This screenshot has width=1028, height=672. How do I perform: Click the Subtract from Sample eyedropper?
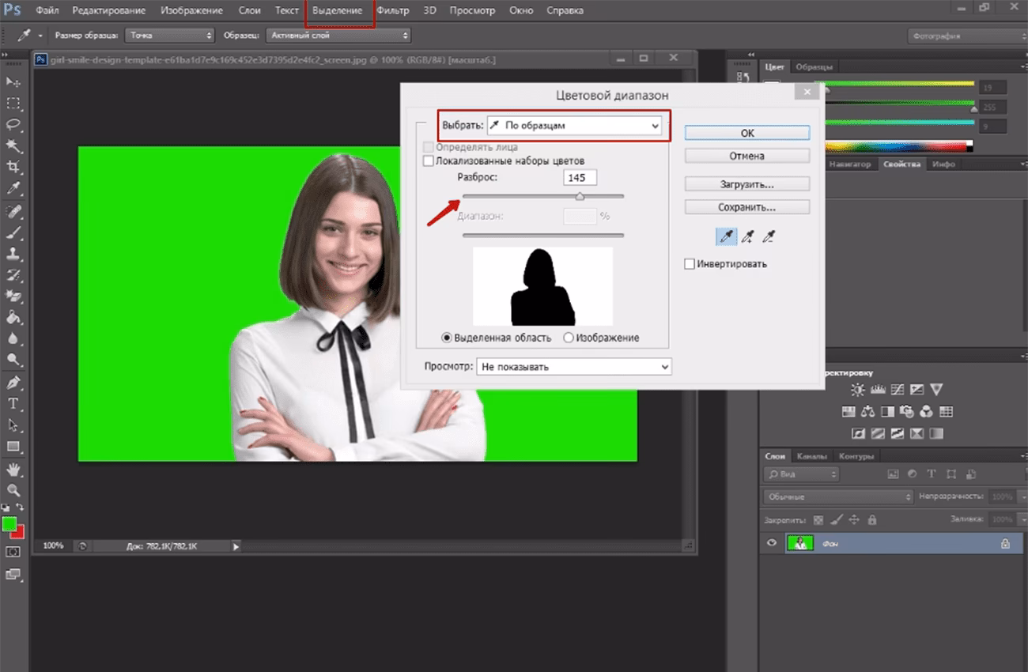[x=768, y=236]
